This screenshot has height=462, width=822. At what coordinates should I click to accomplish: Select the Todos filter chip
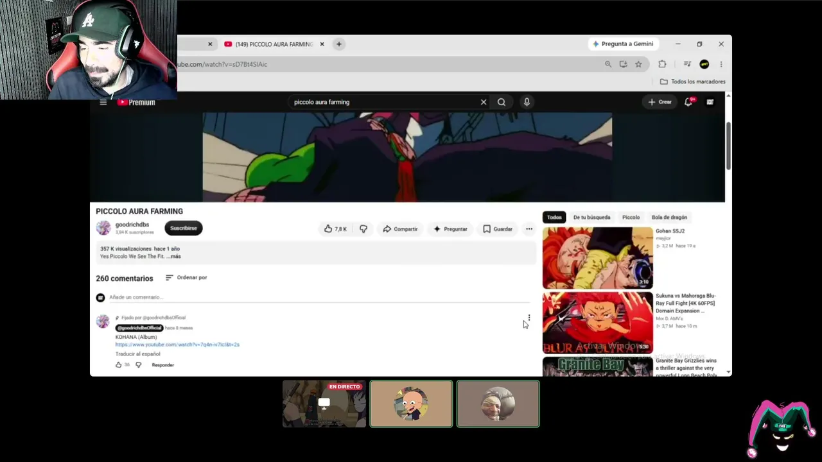coord(554,218)
